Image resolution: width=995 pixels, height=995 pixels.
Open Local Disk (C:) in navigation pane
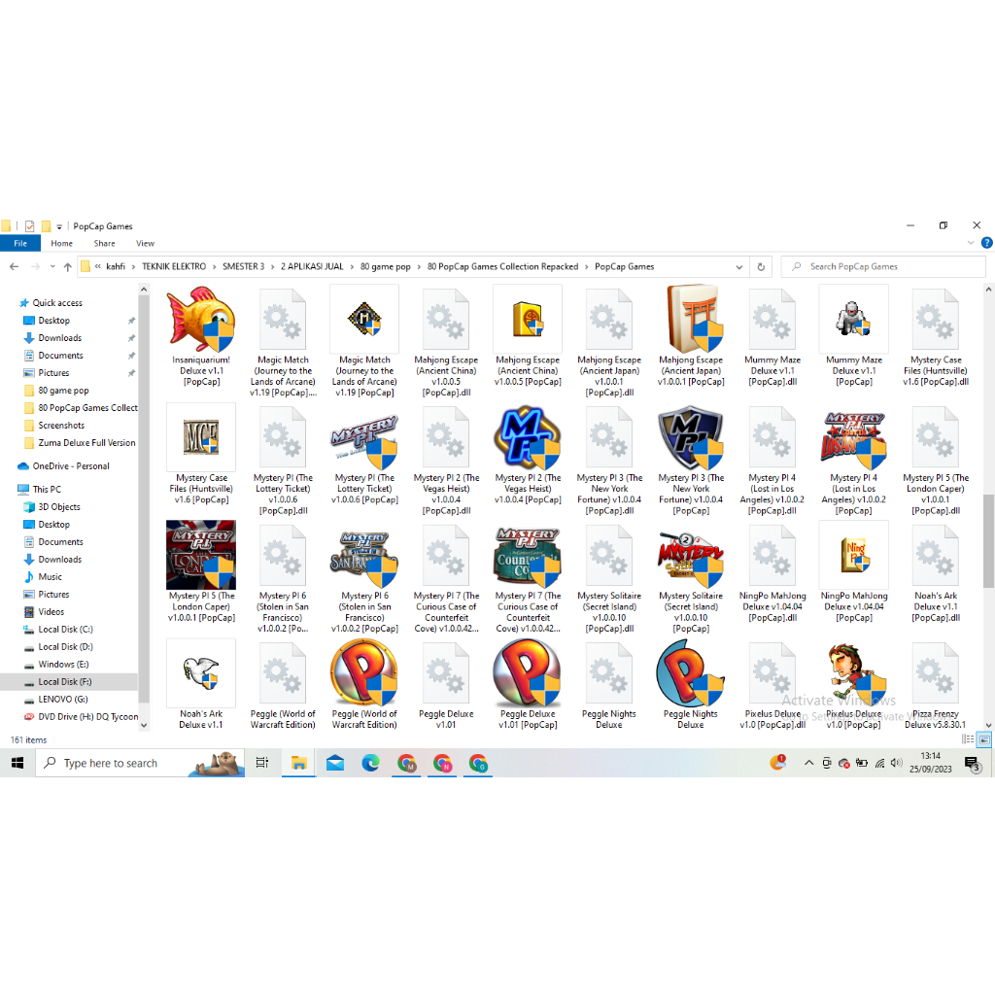coord(65,629)
